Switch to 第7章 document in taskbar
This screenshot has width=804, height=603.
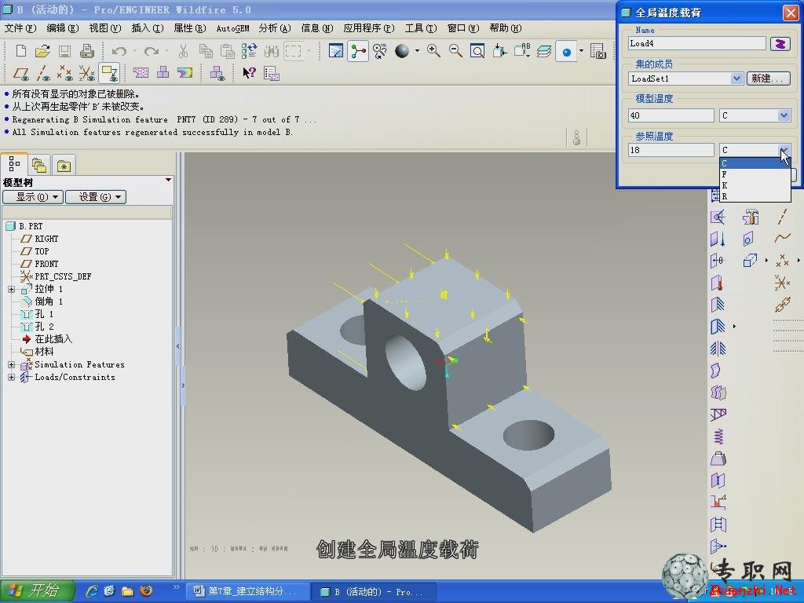click(x=247, y=591)
